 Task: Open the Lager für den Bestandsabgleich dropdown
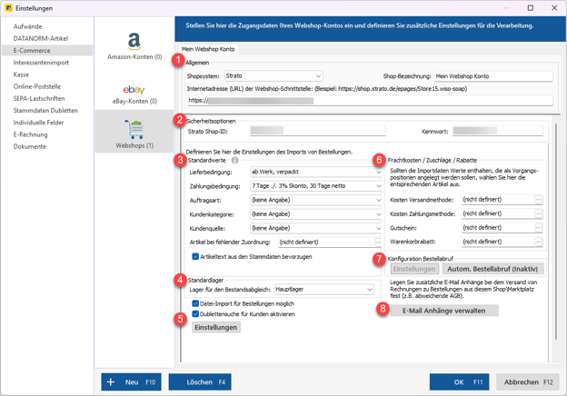pyautogui.click(x=323, y=290)
